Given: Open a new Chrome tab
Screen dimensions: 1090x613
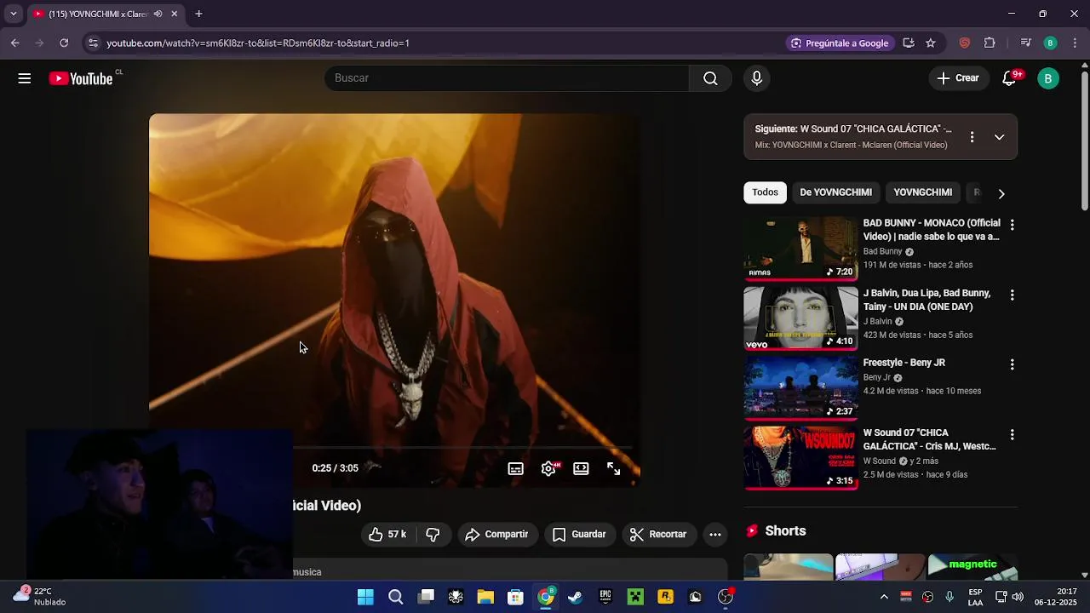Looking at the screenshot, I should click(x=198, y=14).
